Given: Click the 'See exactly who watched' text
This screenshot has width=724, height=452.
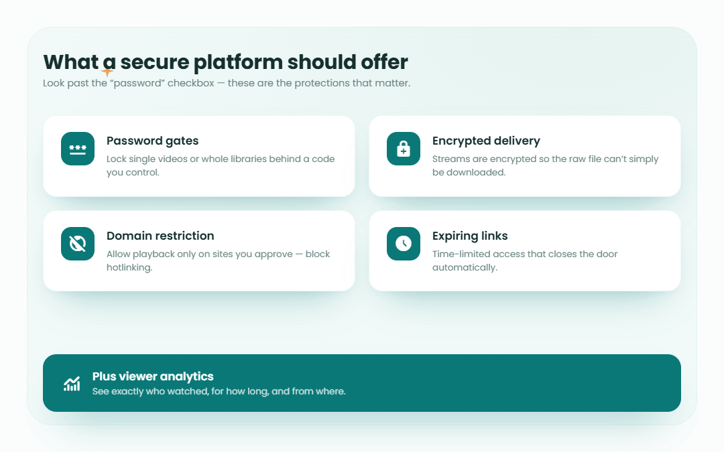Looking at the screenshot, I should point(219,391).
